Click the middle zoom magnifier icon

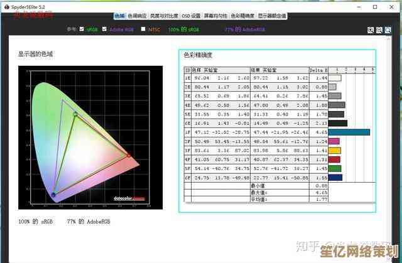(x=379, y=30)
